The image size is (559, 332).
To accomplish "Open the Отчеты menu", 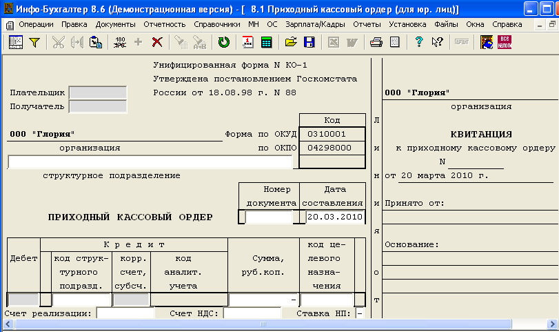I will click(x=367, y=24).
